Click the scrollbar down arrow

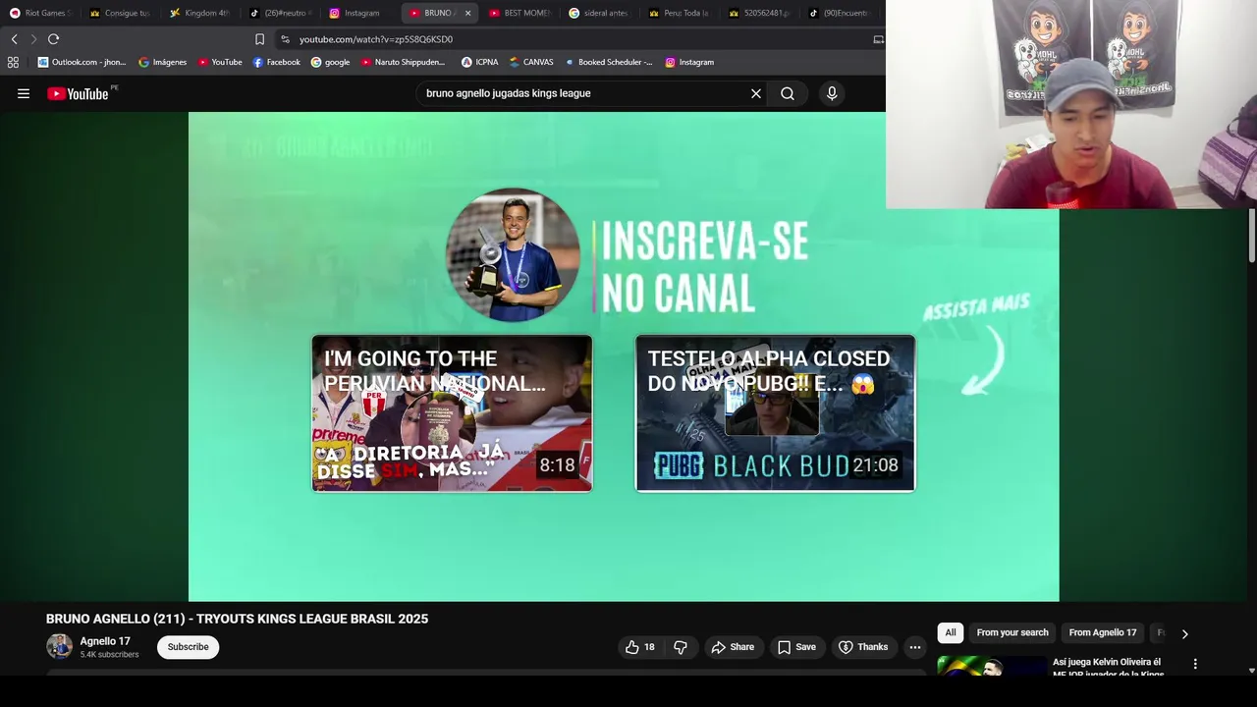coord(1251,671)
